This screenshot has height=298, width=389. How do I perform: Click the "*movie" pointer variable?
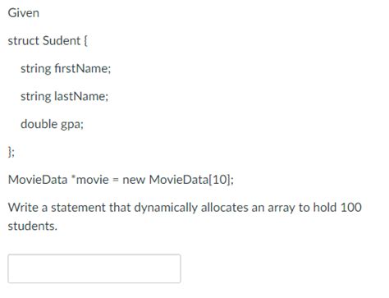tap(89, 180)
